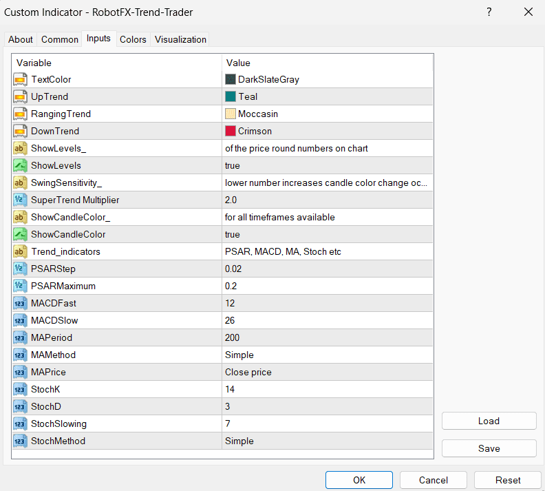Click the boolean icon beside ShowLevels

pyautogui.click(x=20, y=165)
